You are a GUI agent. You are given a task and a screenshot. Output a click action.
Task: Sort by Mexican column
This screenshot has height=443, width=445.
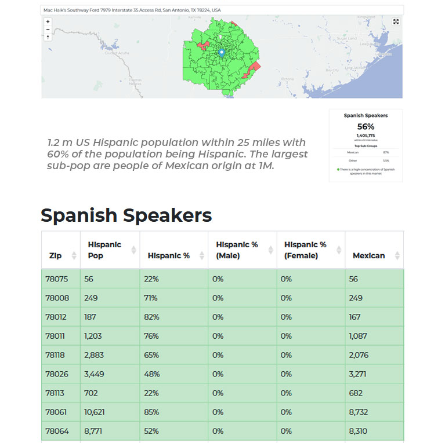point(397,255)
